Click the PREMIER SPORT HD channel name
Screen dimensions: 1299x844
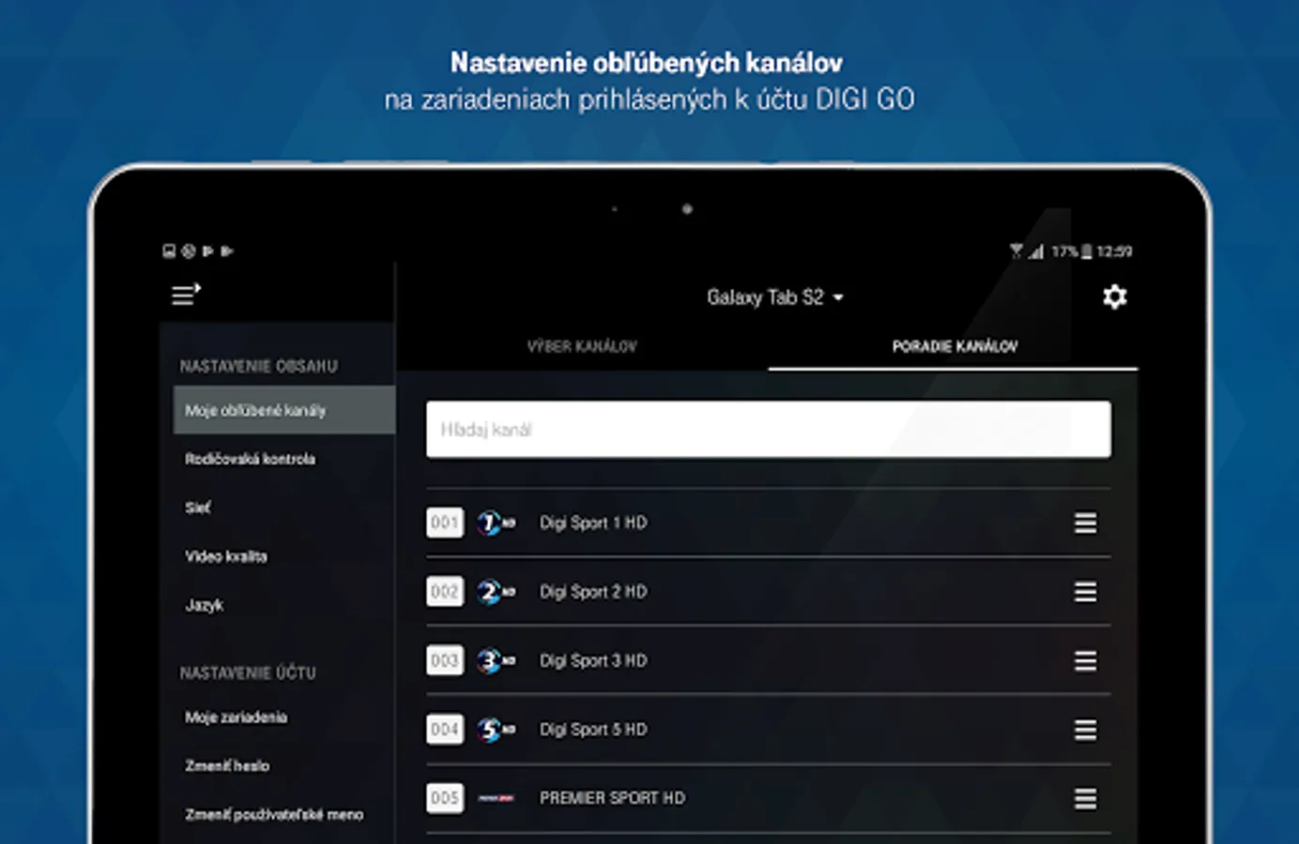pos(612,798)
